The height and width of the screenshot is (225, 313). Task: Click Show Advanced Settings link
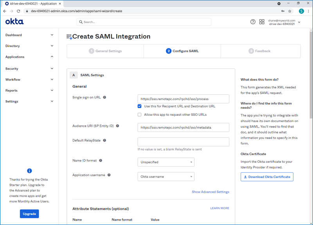[210, 192]
